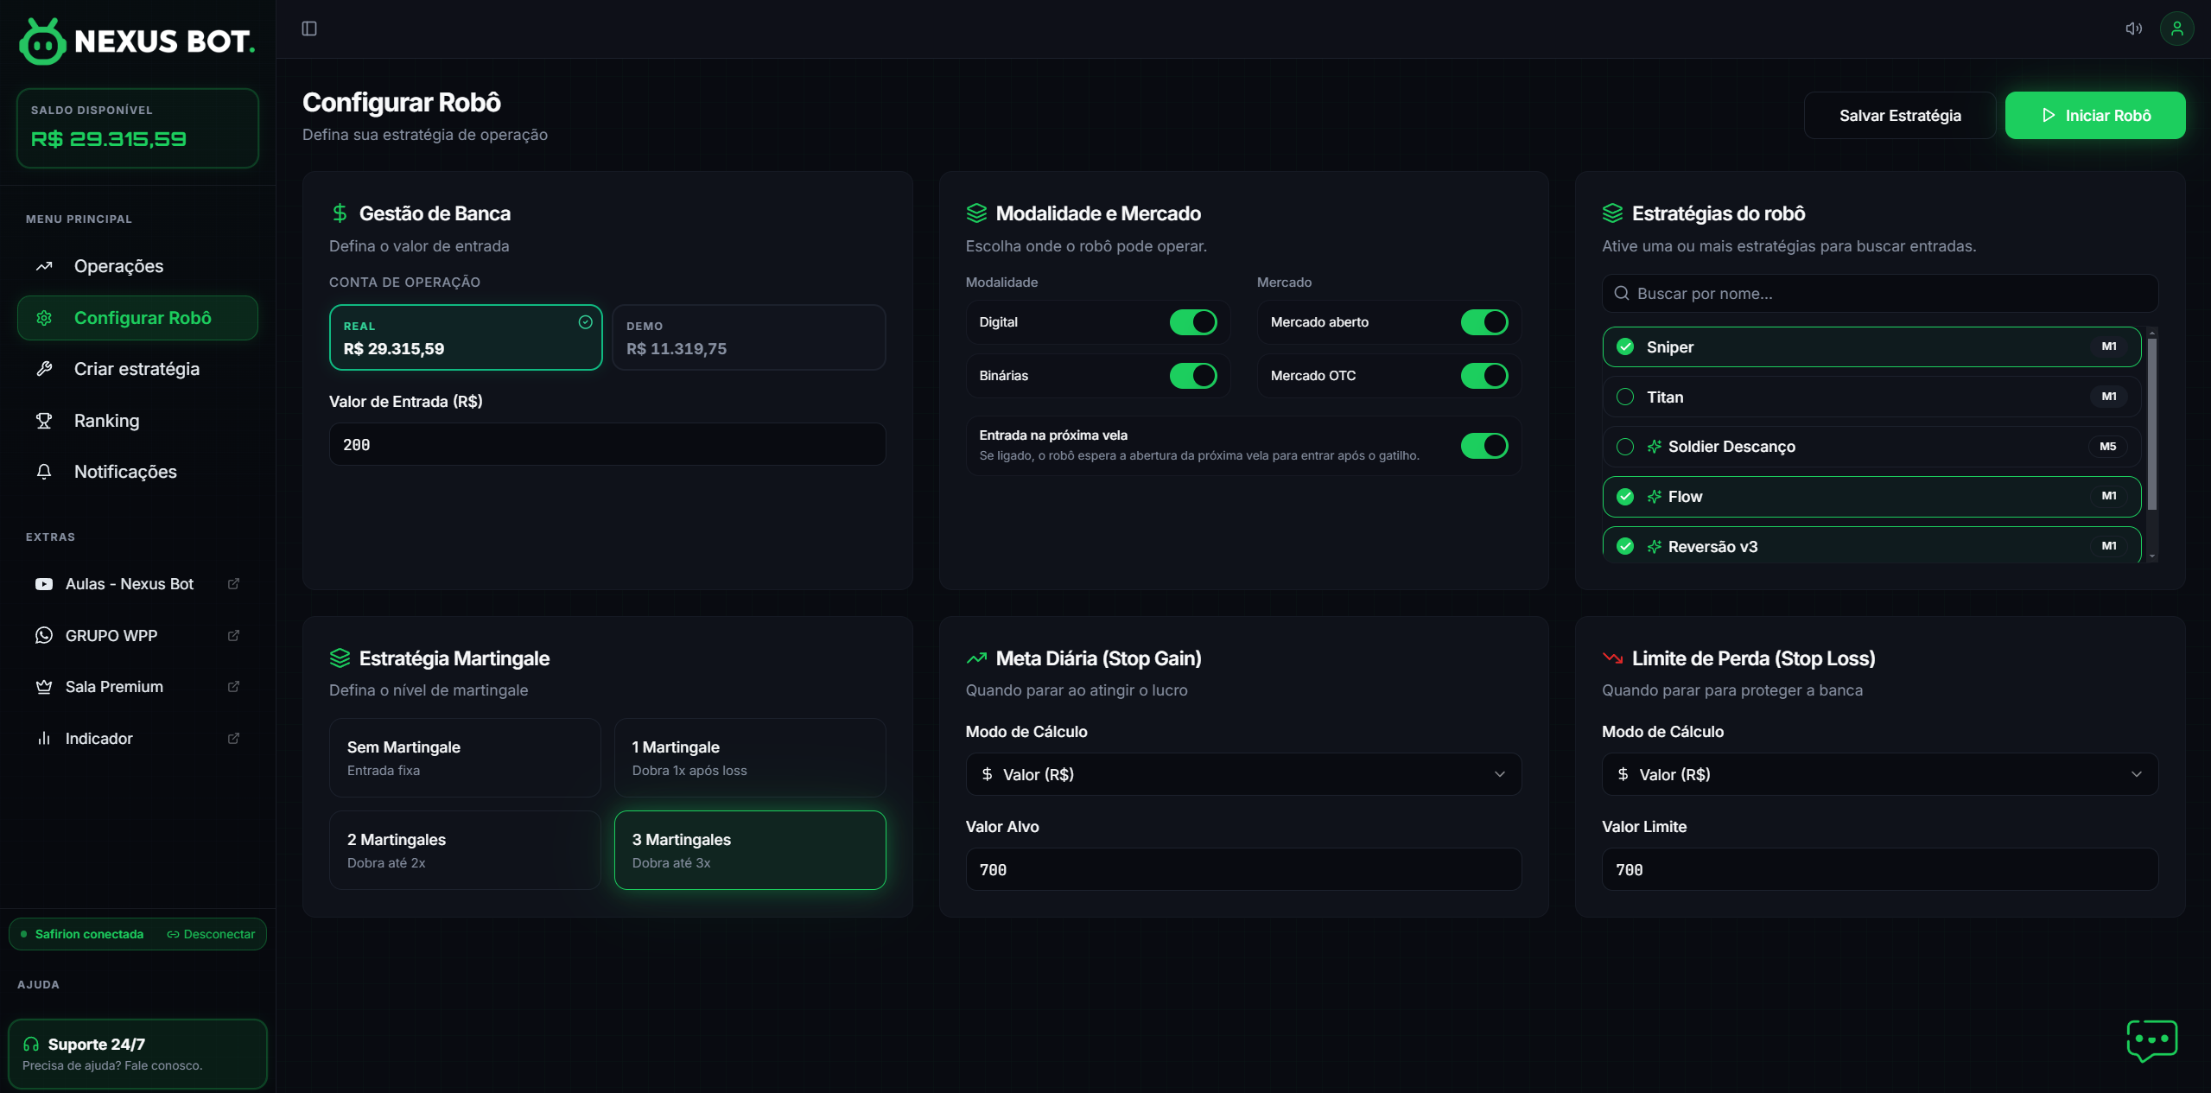Viewport: 2211px width, 1093px height.
Task: Click the Ranking trophy icon
Action: (x=44, y=421)
